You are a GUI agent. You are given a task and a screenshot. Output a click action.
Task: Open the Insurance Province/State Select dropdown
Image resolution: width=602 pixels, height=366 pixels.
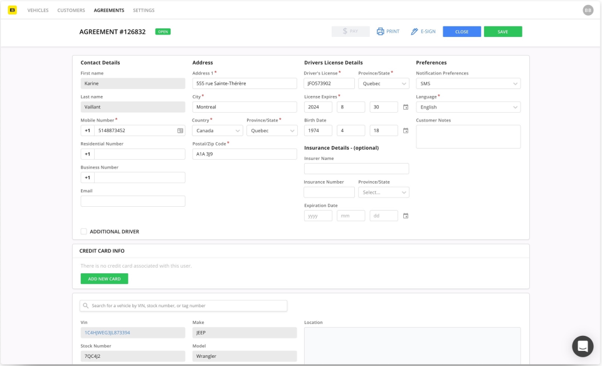(384, 192)
